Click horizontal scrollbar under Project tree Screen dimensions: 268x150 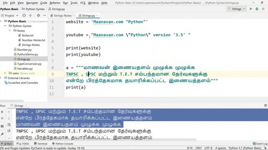click(12, 101)
